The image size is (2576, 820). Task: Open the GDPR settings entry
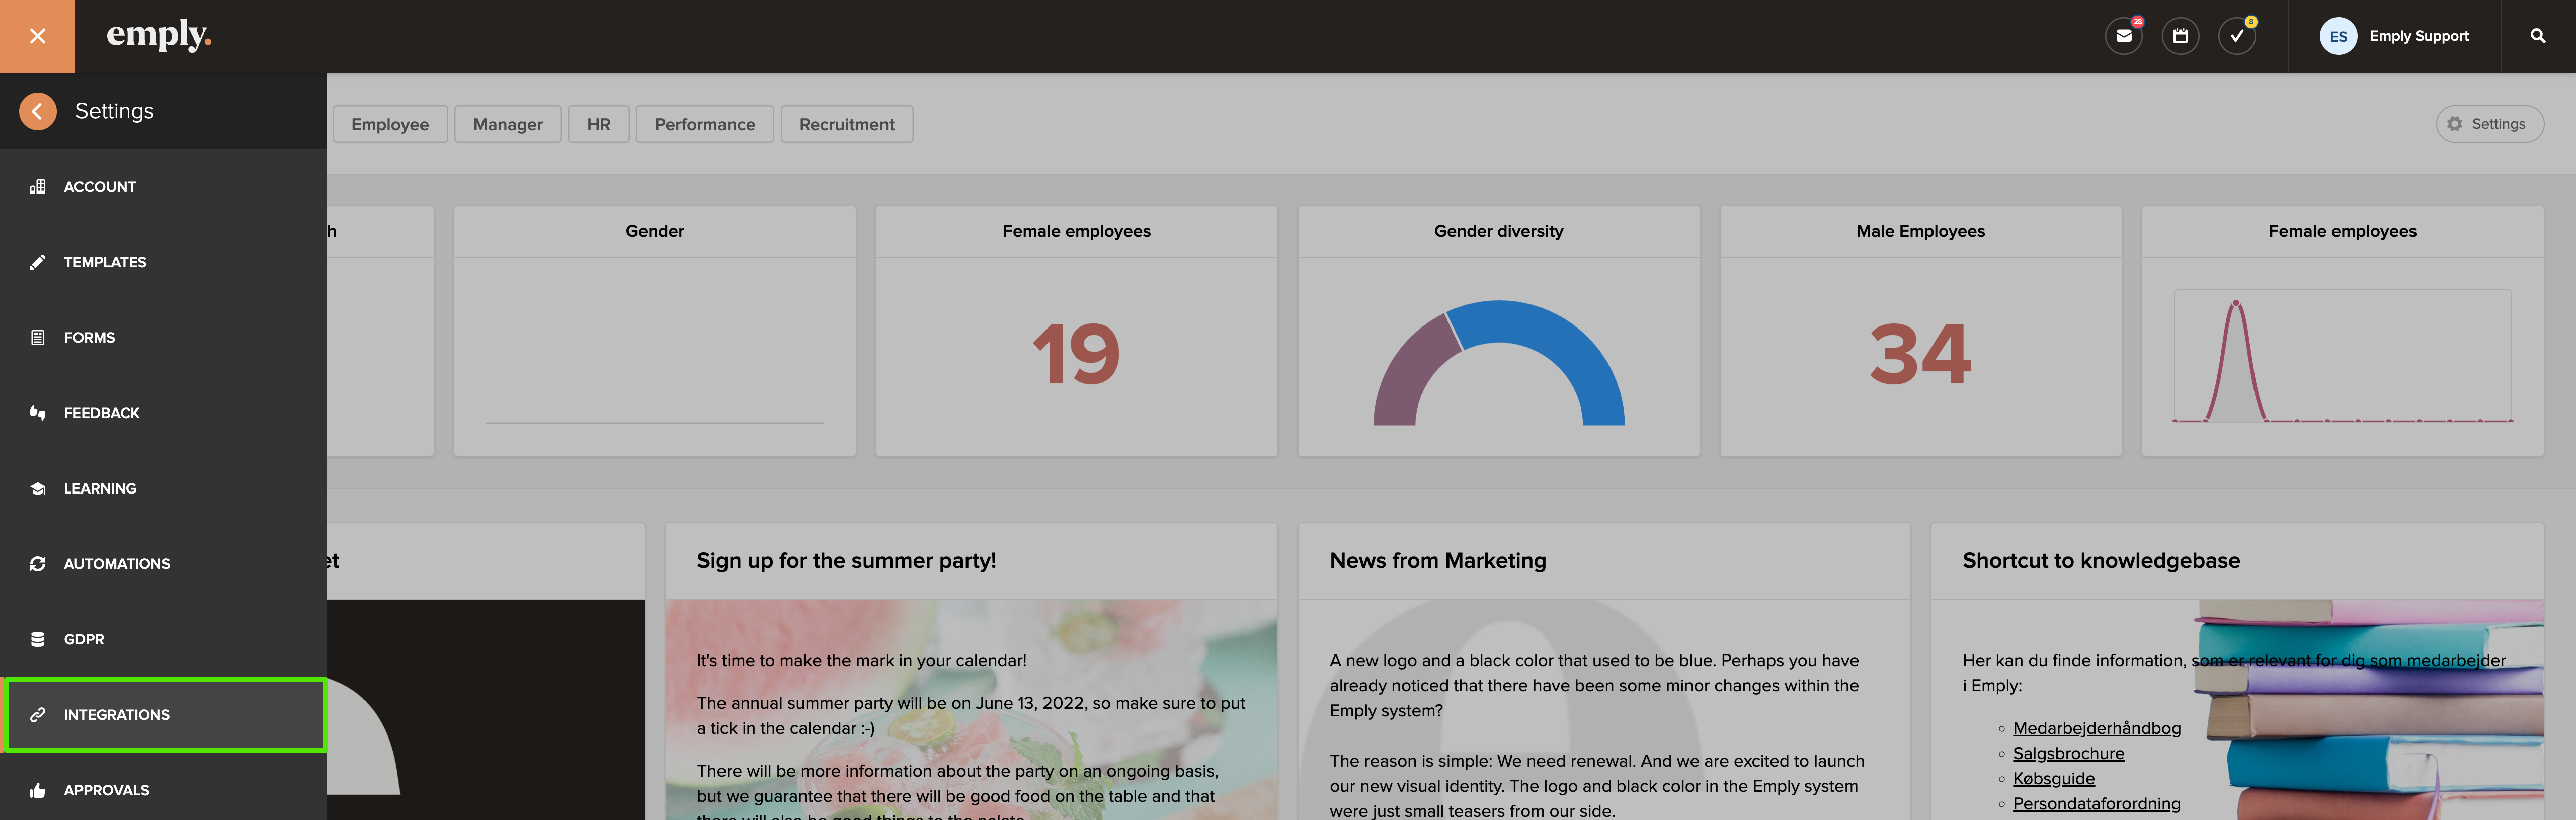click(83, 639)
